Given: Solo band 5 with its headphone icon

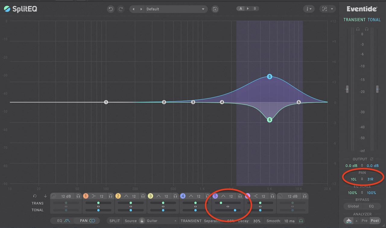Looking at the screenshot, I should coord(240,196).
